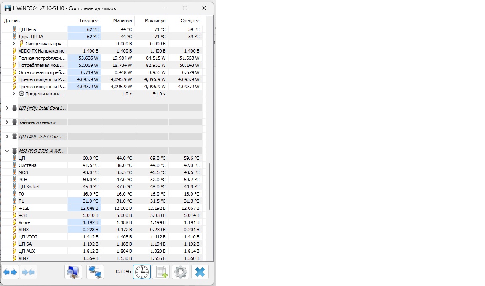The width and height of the screenshot is (485, 286).
Task: Click the collapse-layout arrows icon in bottom toolbar
Action: click(29, 272)
